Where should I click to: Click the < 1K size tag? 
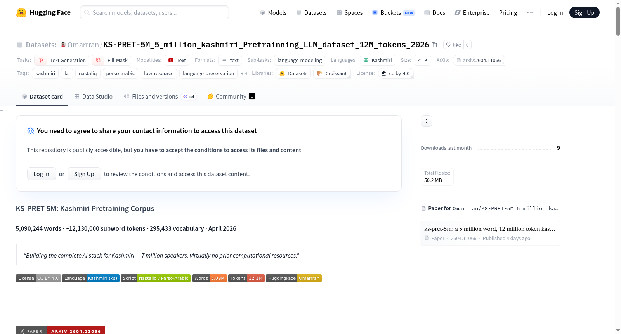tap(423, 60)
